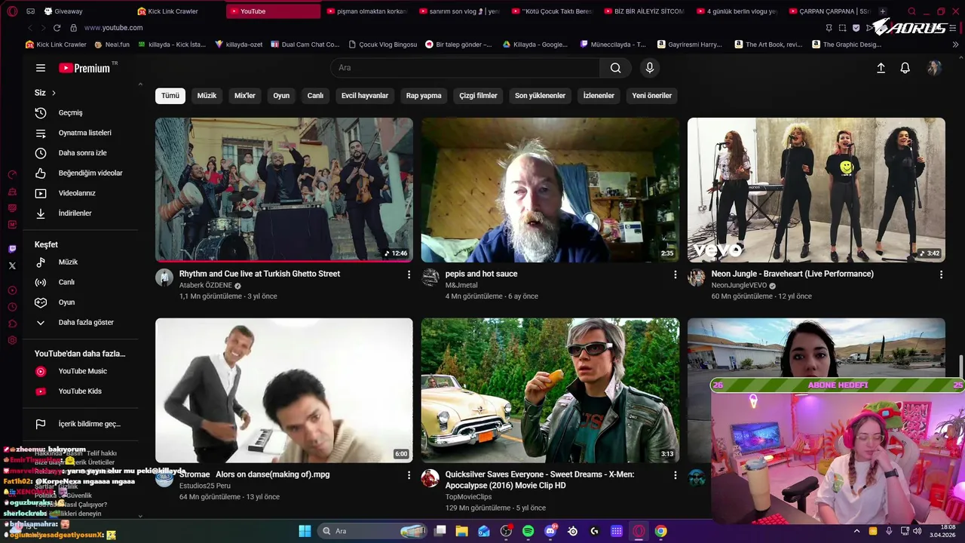
Task: Open the YouTube hamburger guide menu
Action: tap(41, 68)
